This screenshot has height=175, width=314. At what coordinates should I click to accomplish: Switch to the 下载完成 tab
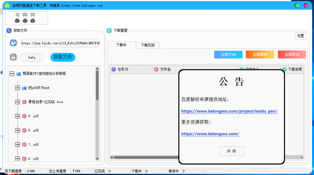point(148,45)
